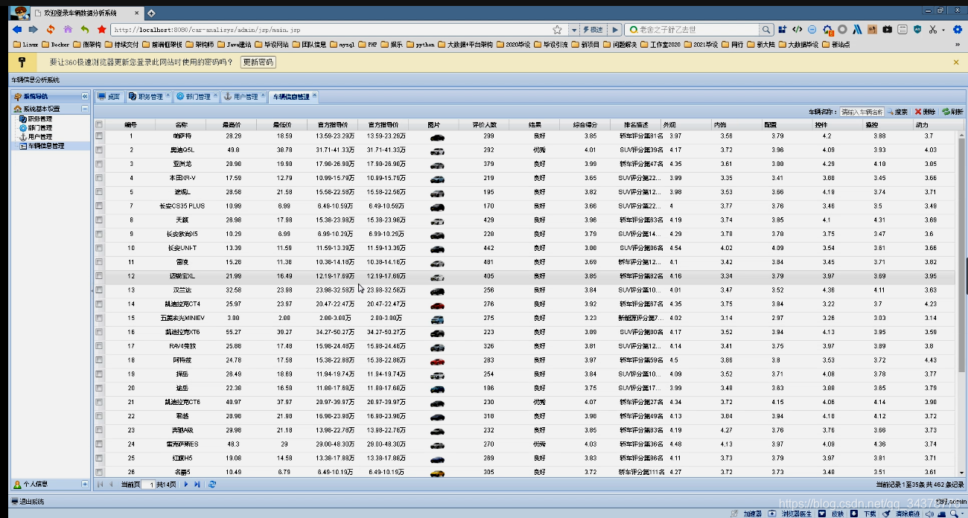Focus the 车辆名称 search input field
Viewport: 968px width, 518px height.
862,112
